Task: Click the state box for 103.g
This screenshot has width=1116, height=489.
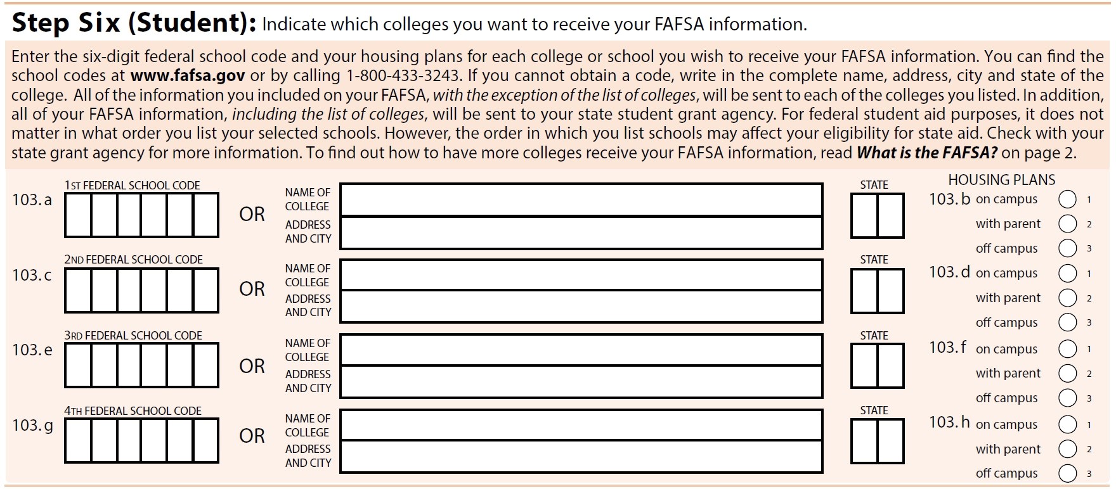Action: (877, 441)
